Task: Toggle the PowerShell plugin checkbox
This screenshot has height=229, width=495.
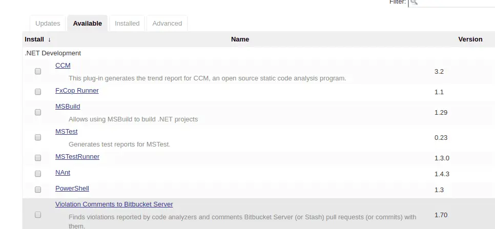Action: (x=38, y=190)
